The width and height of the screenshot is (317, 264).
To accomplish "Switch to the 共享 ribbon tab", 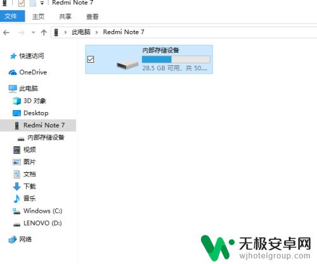I will pyautogui.click(x=65, y=16).
